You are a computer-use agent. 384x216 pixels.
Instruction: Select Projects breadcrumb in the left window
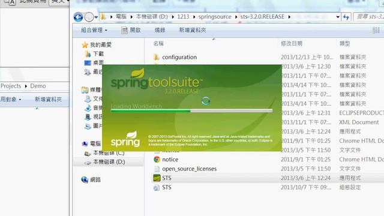pos(11,86)
